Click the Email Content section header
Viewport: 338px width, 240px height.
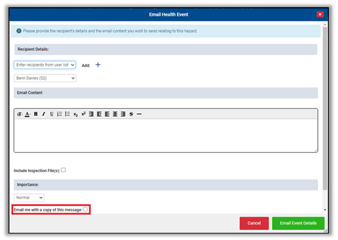[166, 93]
